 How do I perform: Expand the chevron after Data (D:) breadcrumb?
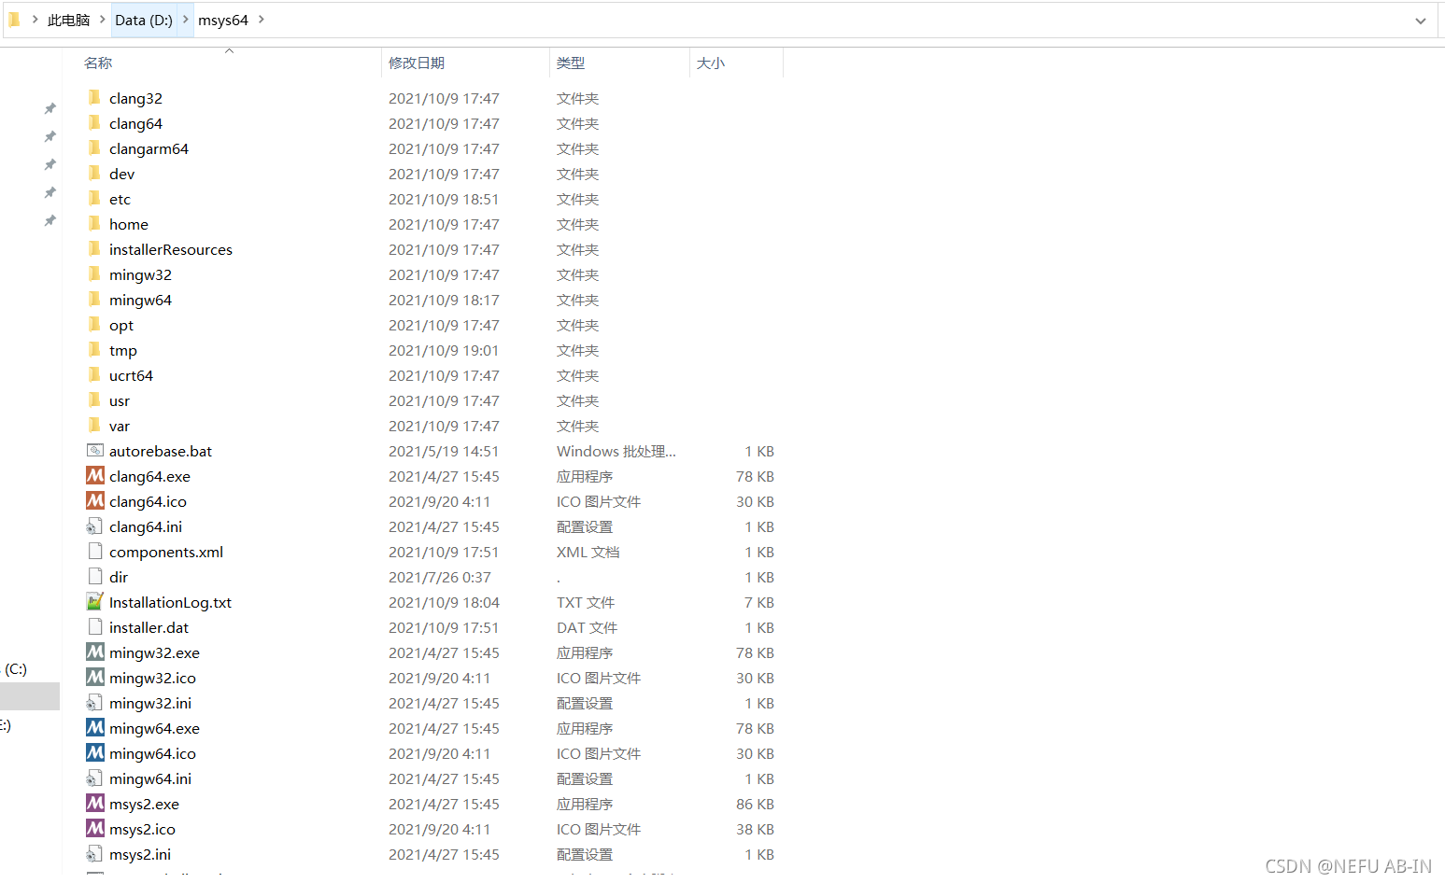click(x=186, y=20)
